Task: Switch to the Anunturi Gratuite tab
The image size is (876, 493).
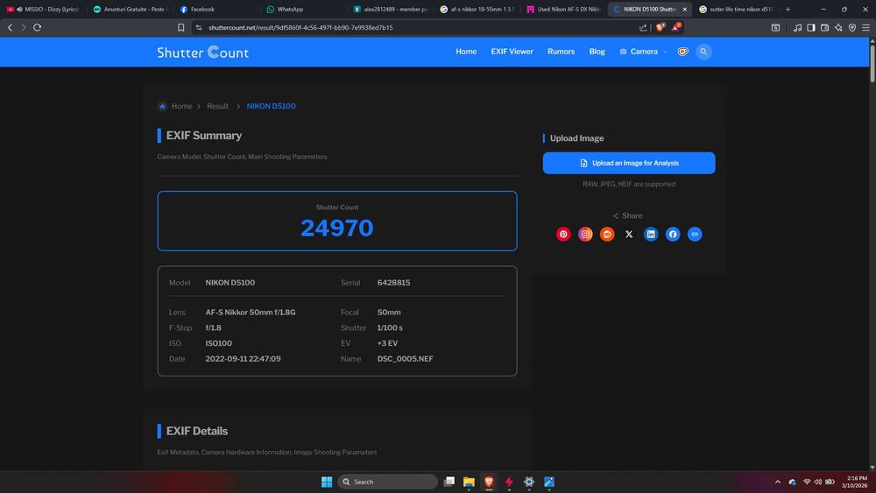Action: click(x=131, y=9)
